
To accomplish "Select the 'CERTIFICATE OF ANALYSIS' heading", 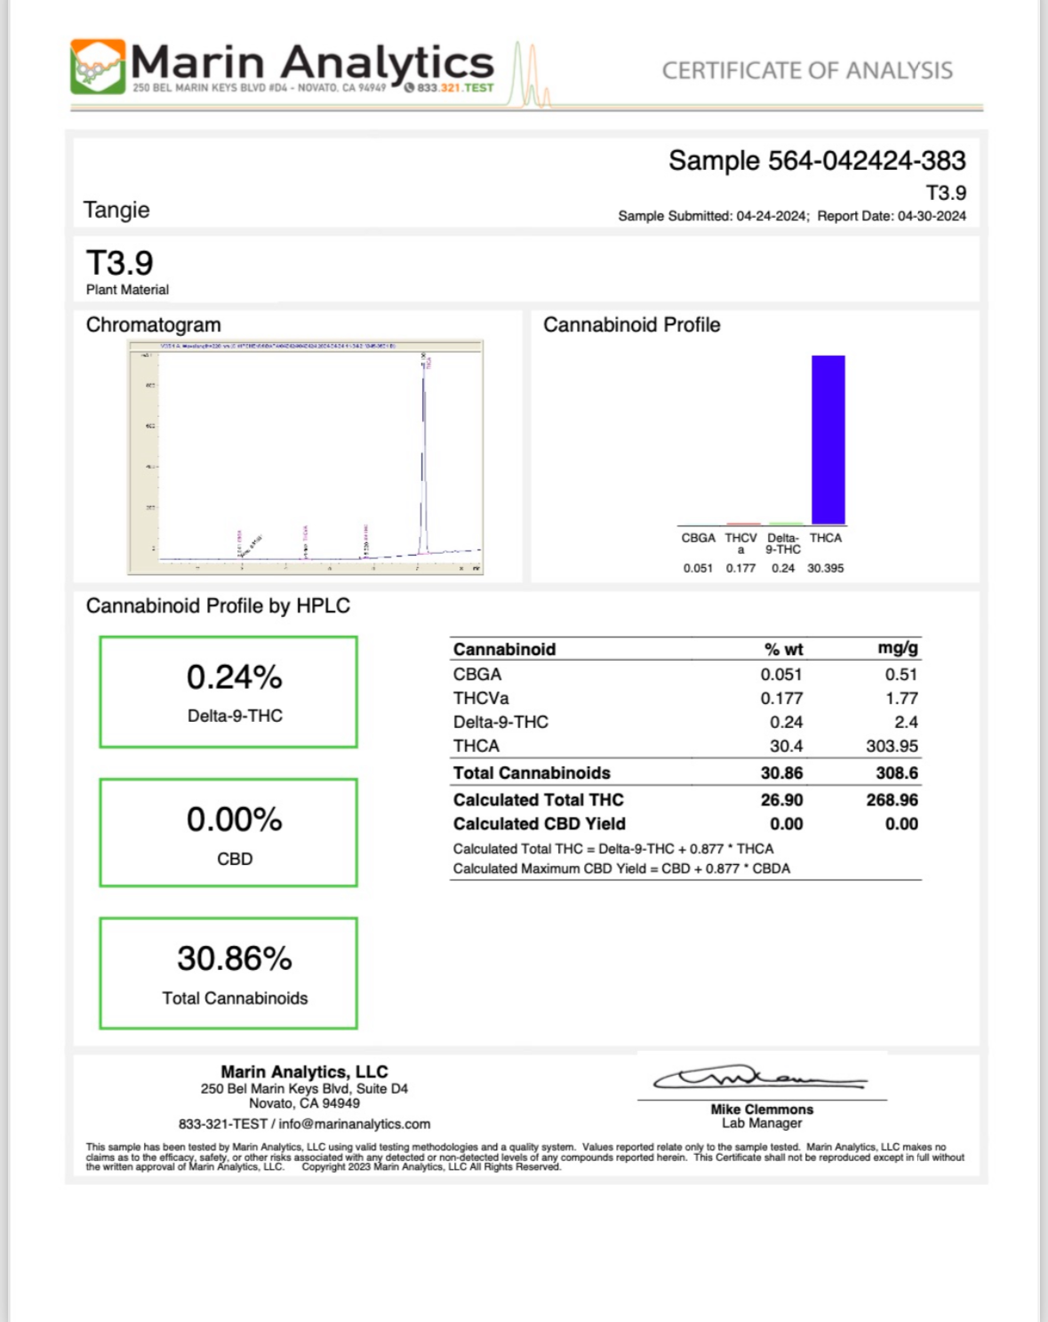I will point(807,70).
